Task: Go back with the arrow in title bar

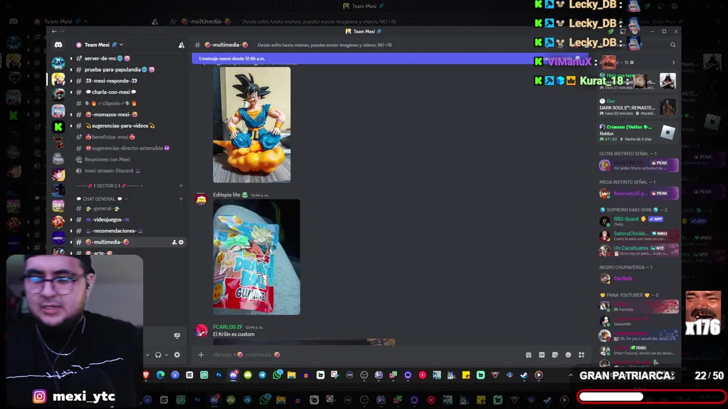Action: 53,31
